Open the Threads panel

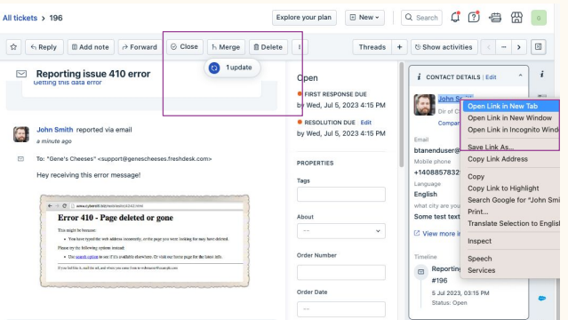[372, 47]
